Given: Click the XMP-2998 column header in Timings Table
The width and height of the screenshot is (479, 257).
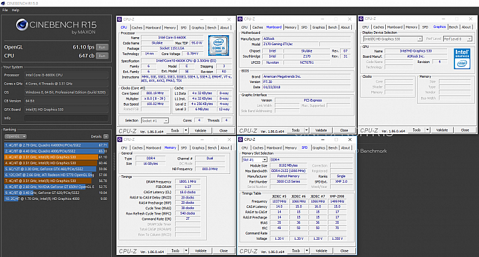Looking at the screenshot, I should click(337, 197).
